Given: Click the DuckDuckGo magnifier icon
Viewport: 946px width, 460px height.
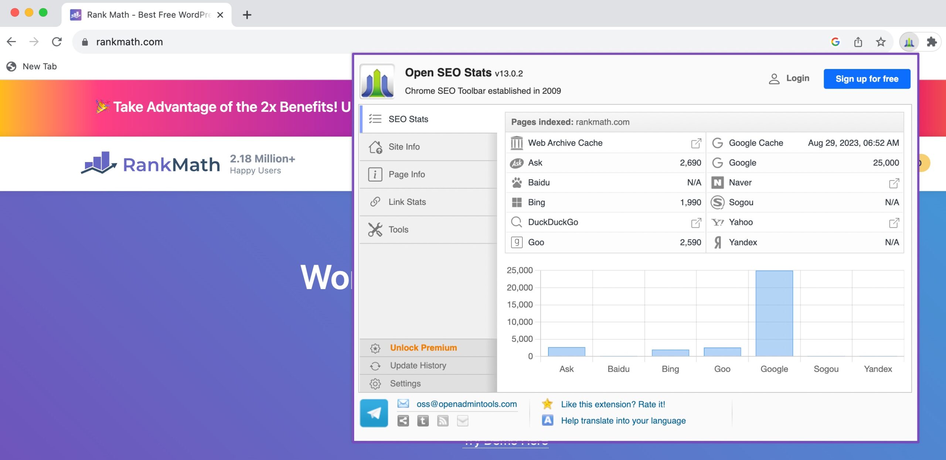Looking at the screenshot, I should 517,222.
